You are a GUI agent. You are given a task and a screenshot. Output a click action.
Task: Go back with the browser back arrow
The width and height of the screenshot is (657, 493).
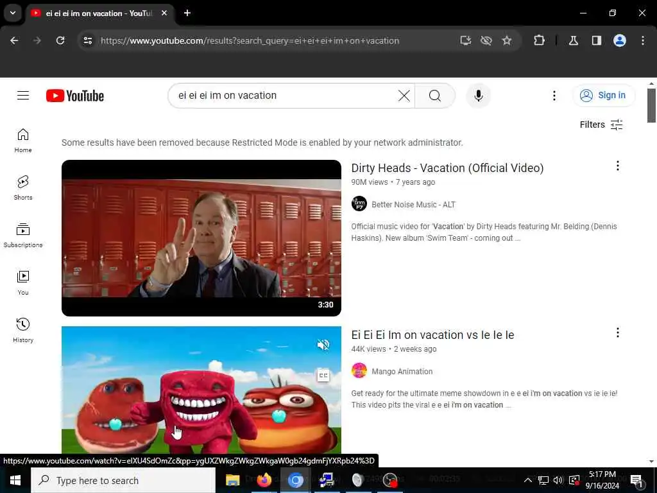pos(14,40)
